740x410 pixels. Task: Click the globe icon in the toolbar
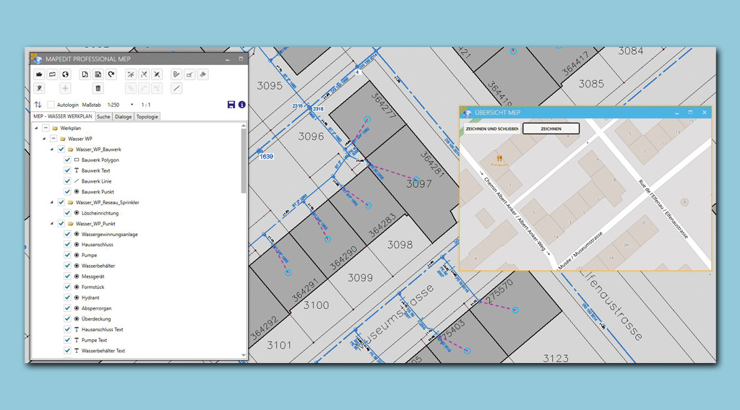65,74
